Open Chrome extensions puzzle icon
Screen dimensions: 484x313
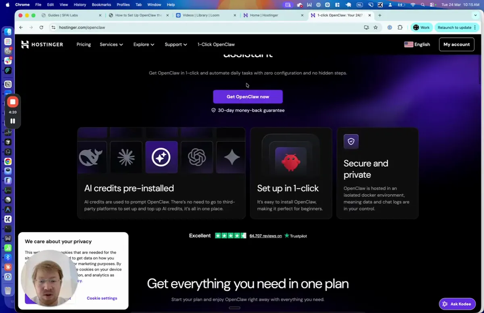(x=400, y=27)
